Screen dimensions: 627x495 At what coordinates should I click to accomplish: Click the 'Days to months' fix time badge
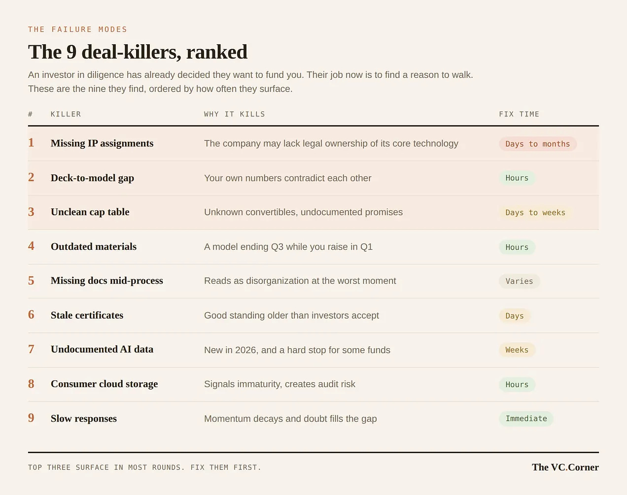[537, 144]
